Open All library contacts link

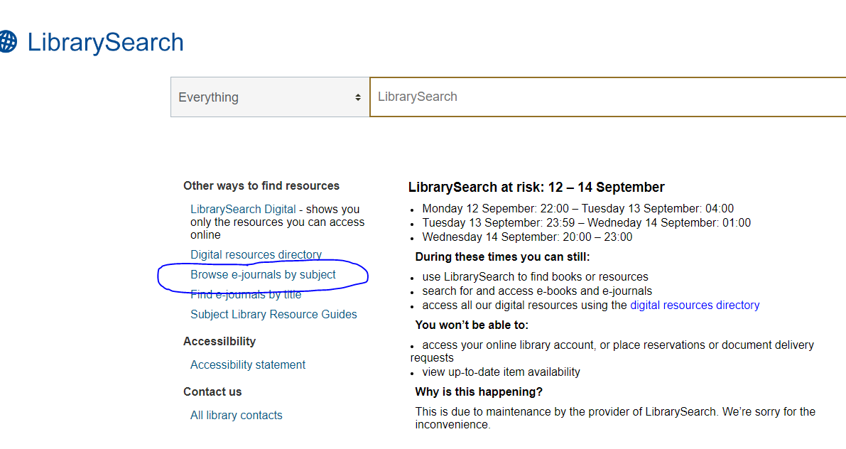click(237, 415)
